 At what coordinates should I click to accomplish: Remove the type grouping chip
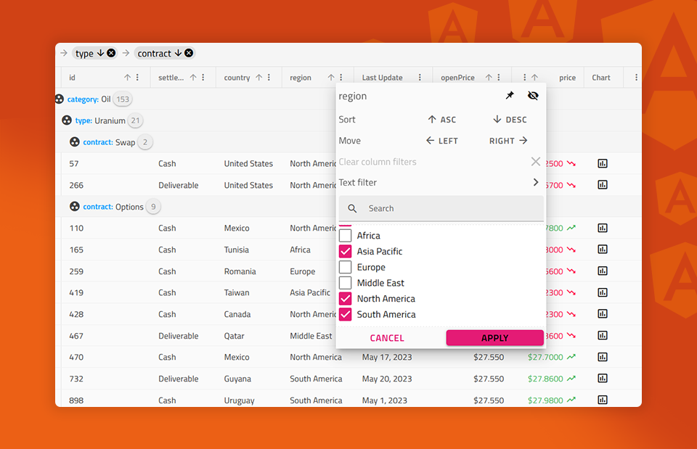click(x=110, y=52)
